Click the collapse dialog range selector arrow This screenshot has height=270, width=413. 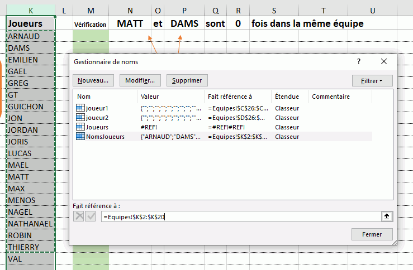coord(386,216)
